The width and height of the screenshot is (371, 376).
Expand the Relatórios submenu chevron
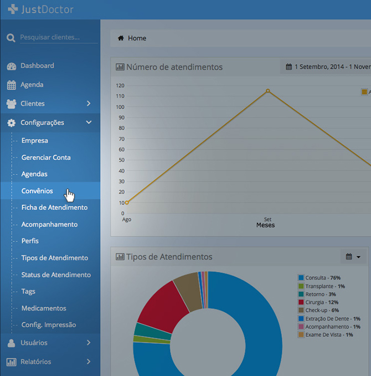click(89, 362)
